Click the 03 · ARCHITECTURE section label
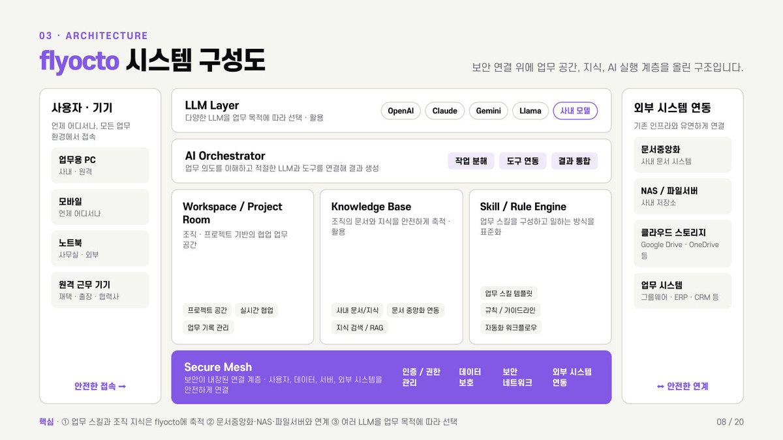This screenshot has width=783, height=440. point(93,36)
